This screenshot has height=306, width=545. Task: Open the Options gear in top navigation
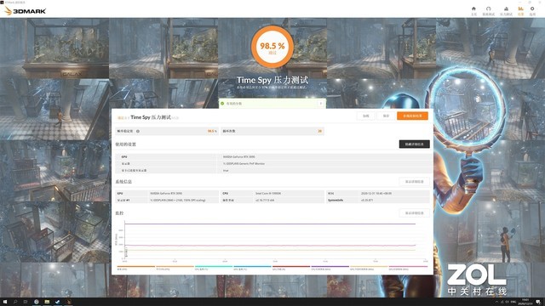pyautogui.click(x=532, y=11)
